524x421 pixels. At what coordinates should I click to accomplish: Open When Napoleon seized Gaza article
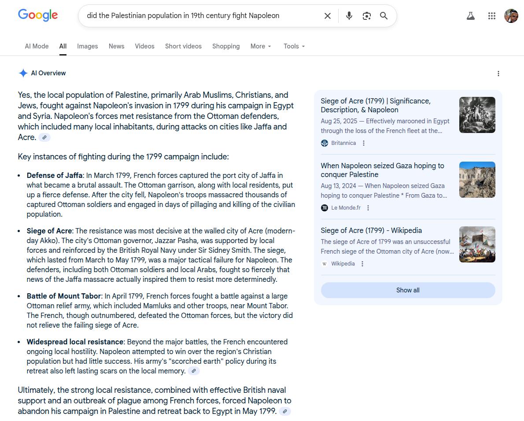[x=382, y=170]
